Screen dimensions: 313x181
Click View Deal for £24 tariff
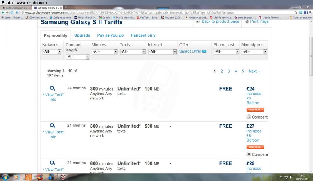tap(255, 110)
